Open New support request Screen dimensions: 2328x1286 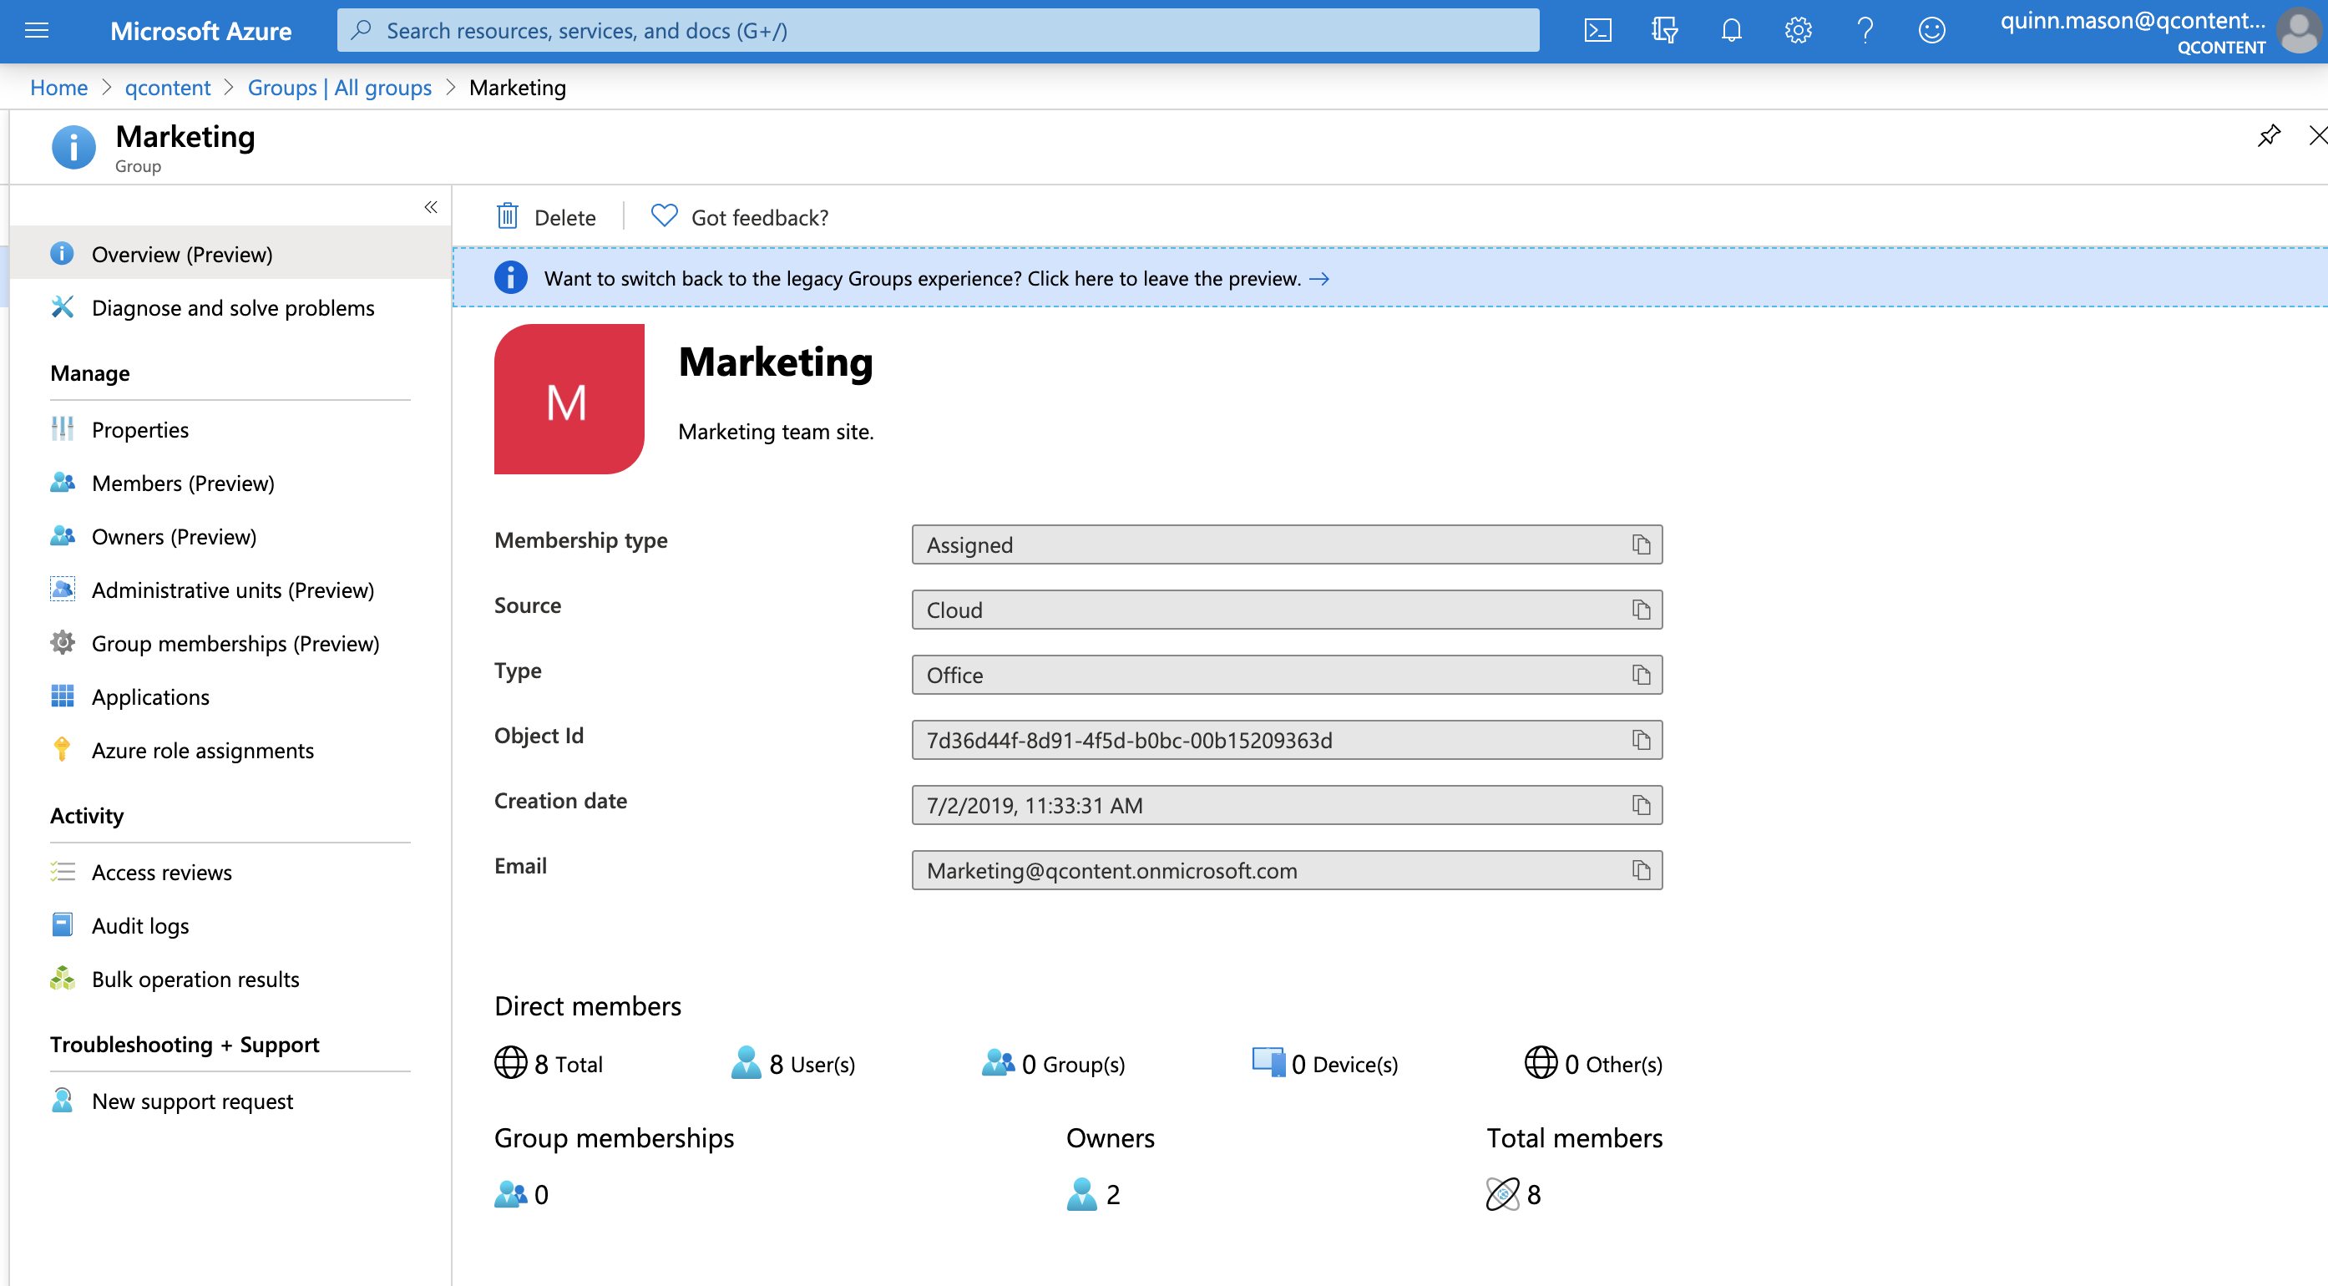click(230, 1101)
